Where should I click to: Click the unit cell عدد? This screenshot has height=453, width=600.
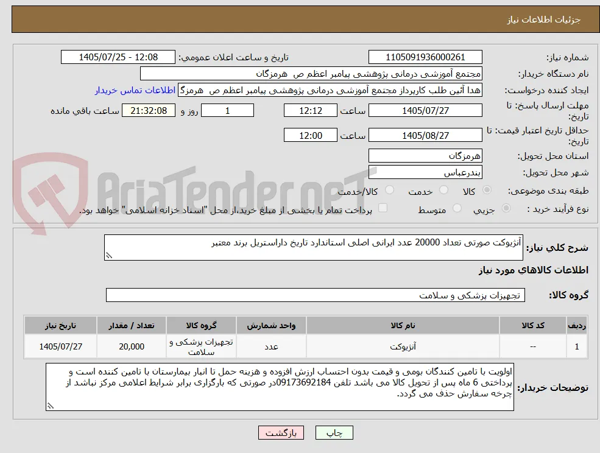point(271,346)
